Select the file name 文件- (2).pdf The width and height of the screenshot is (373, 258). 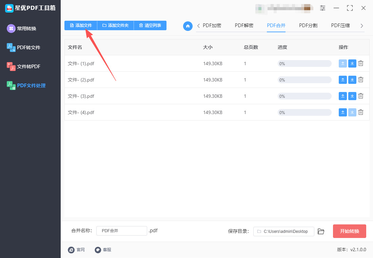[81, 80]
